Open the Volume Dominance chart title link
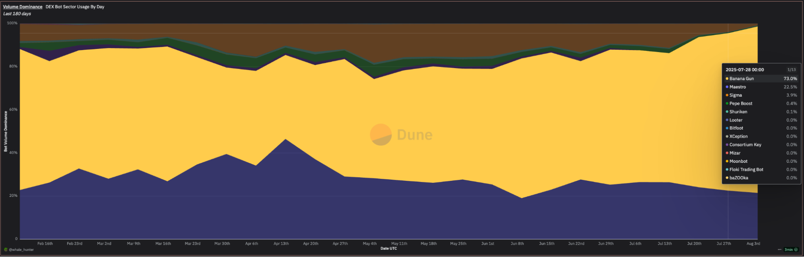 (23, 7)
